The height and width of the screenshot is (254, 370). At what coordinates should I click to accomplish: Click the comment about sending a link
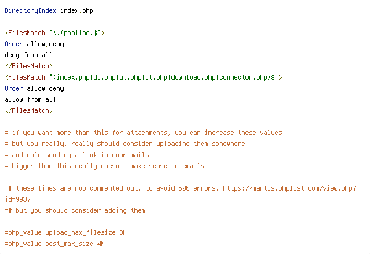point(76,155)
